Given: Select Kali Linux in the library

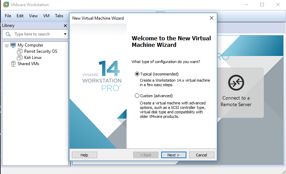Looking at the screenshot, I should [x=33, y=58].
